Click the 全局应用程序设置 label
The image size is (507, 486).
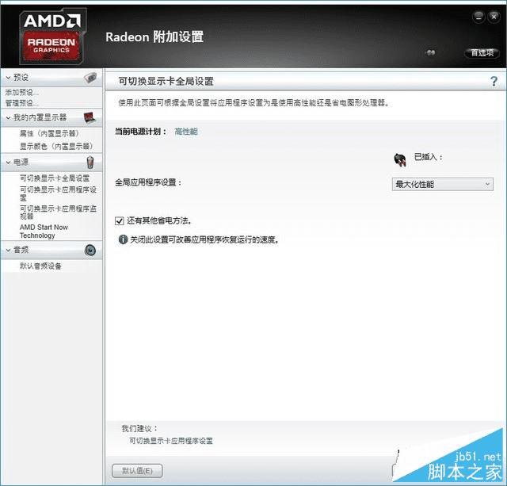(x=148, y=182)
